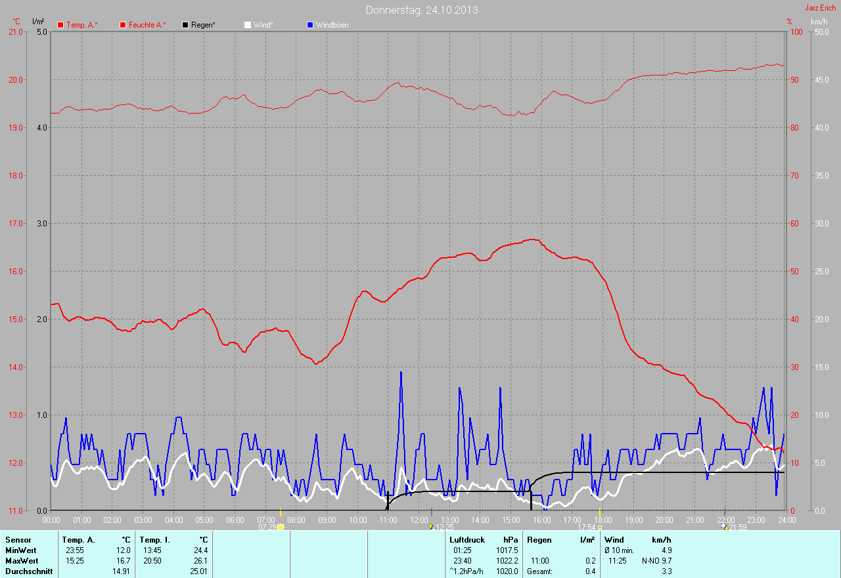Click the sunset icon at 17:54
841x578 pixels.
pos(600,527)
